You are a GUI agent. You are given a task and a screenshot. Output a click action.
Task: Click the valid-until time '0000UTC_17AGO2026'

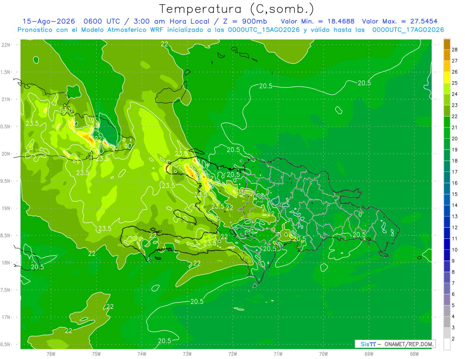(x=408, y=30)
